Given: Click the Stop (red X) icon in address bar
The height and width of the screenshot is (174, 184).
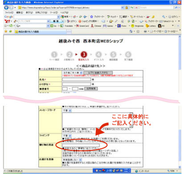Looking at the screenshot, I should click(136, 8).
